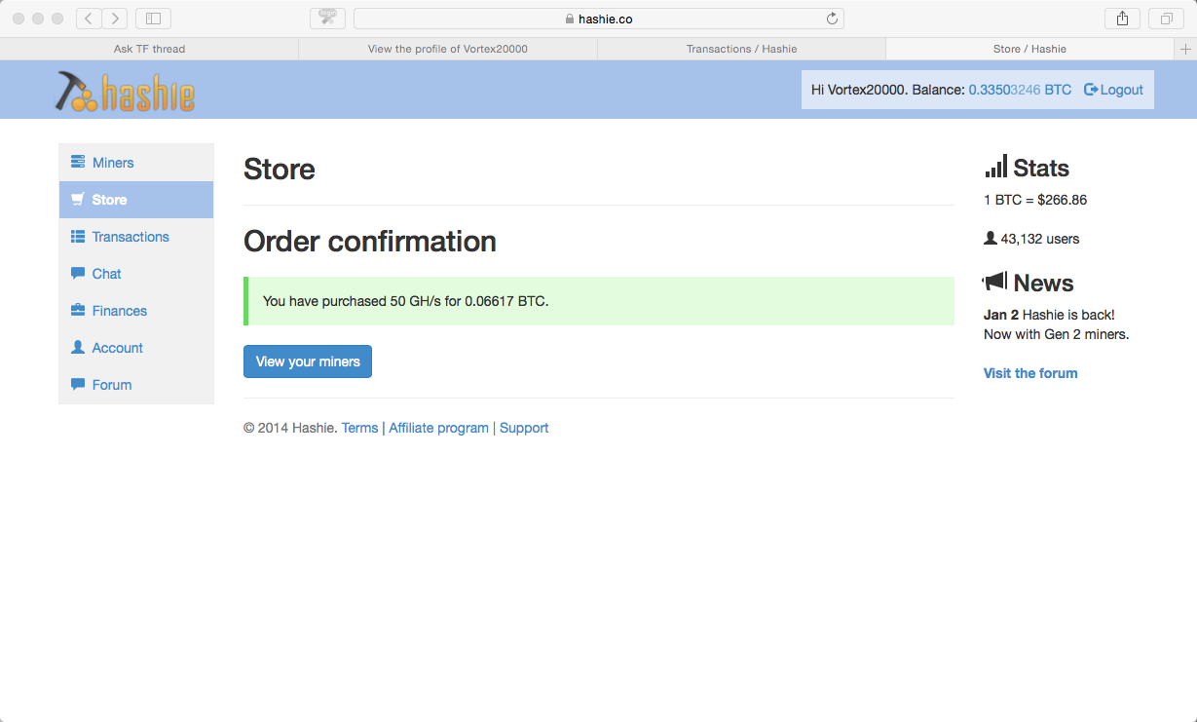Click the Order confirmation heading
Screen dimensions: 1197x722
point(370,241)
